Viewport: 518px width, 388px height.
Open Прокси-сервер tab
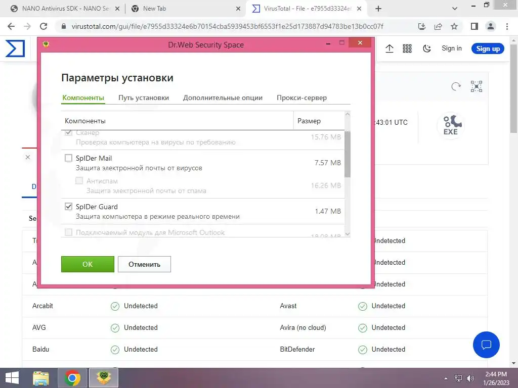(301, 98)
